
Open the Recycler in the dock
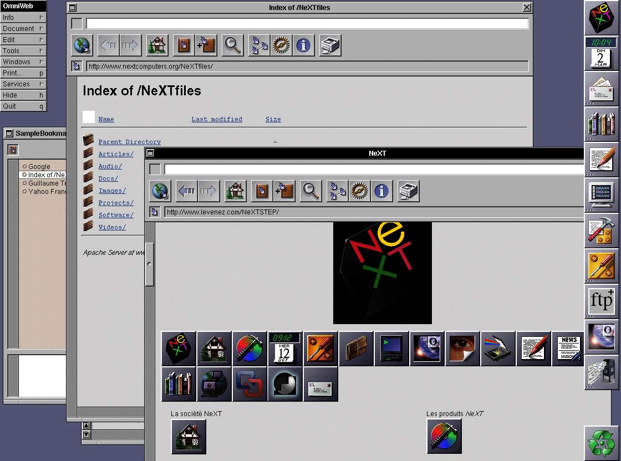[601, 443]
